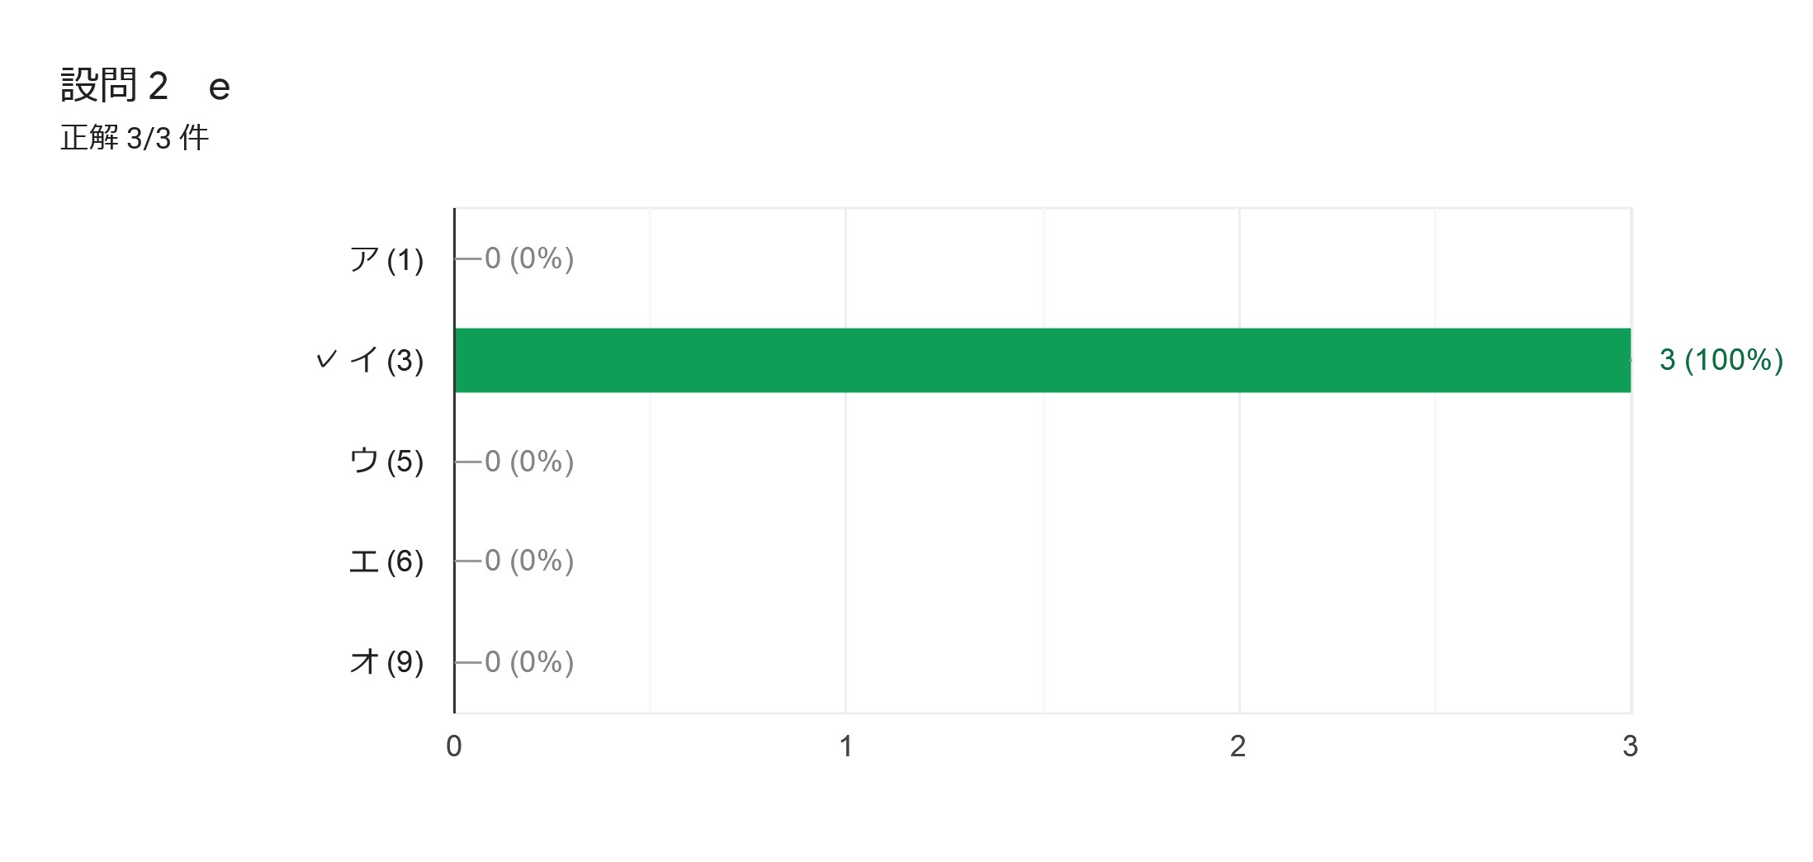Select the ア (1) category label
The image size is (1813, 862).
[x=386, y=259]
